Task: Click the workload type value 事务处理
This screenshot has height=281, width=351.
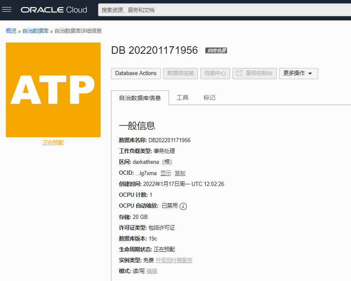Action: pyautogui.click(x=164, y=151)
